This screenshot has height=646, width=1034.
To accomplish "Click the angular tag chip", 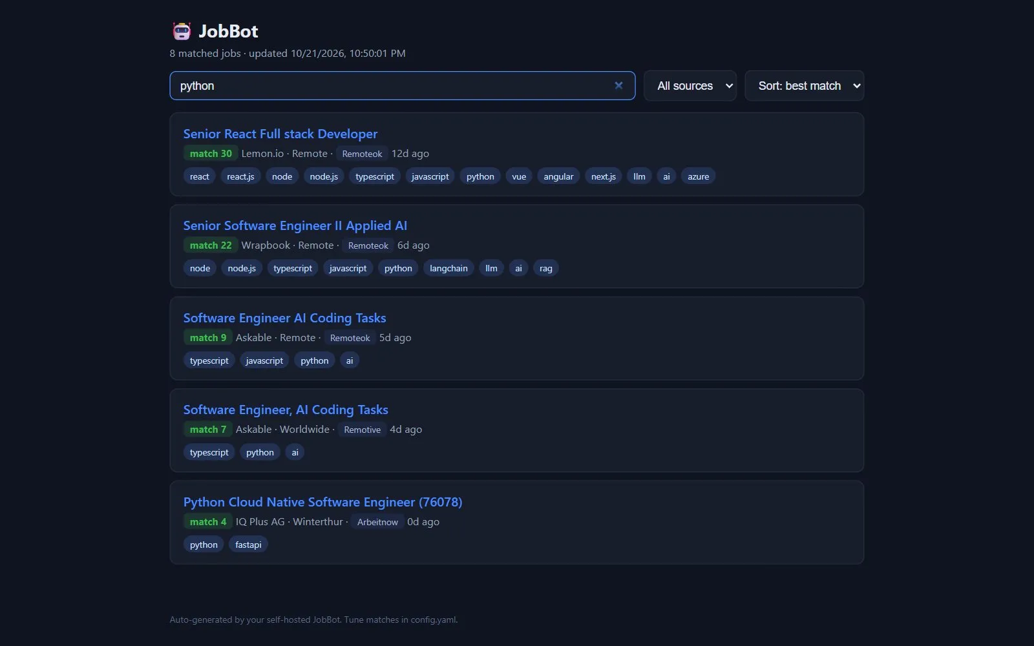I will 558,176.
